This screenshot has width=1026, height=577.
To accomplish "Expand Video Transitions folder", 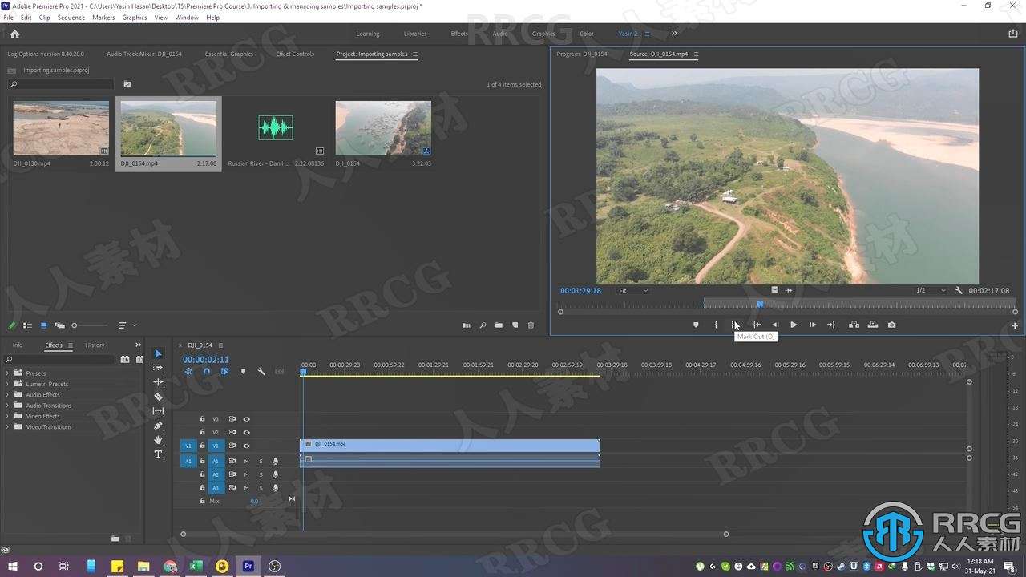I will pos(8,427).
